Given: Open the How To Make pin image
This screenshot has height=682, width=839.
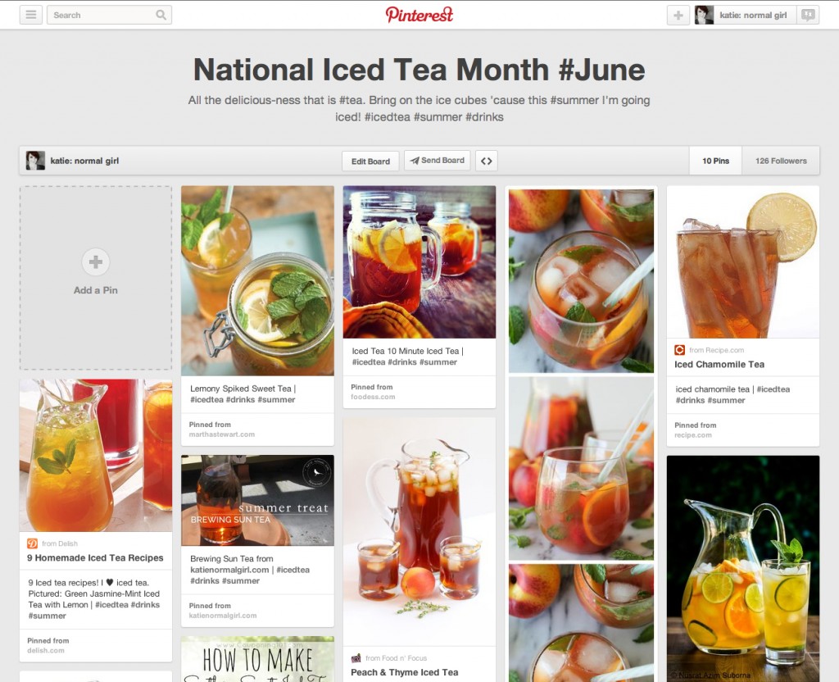Looking at the screenshot, I should 257,659.
